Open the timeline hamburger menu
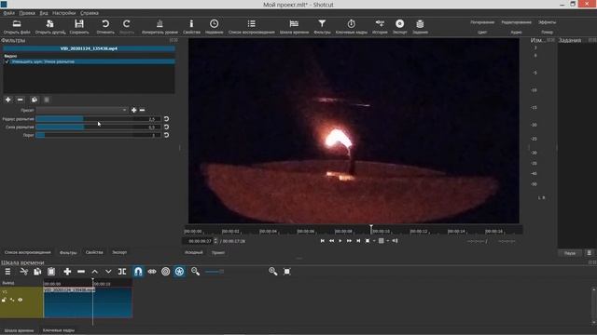The image size is (597, 335). [7, 272]
